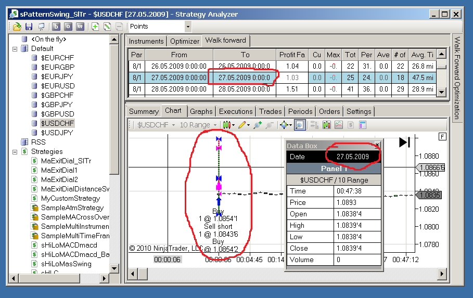The height and width of the screenshot is (298, 473).
Task: Toggle the Data Box magnifier button
Action: (x=300, y=125)
